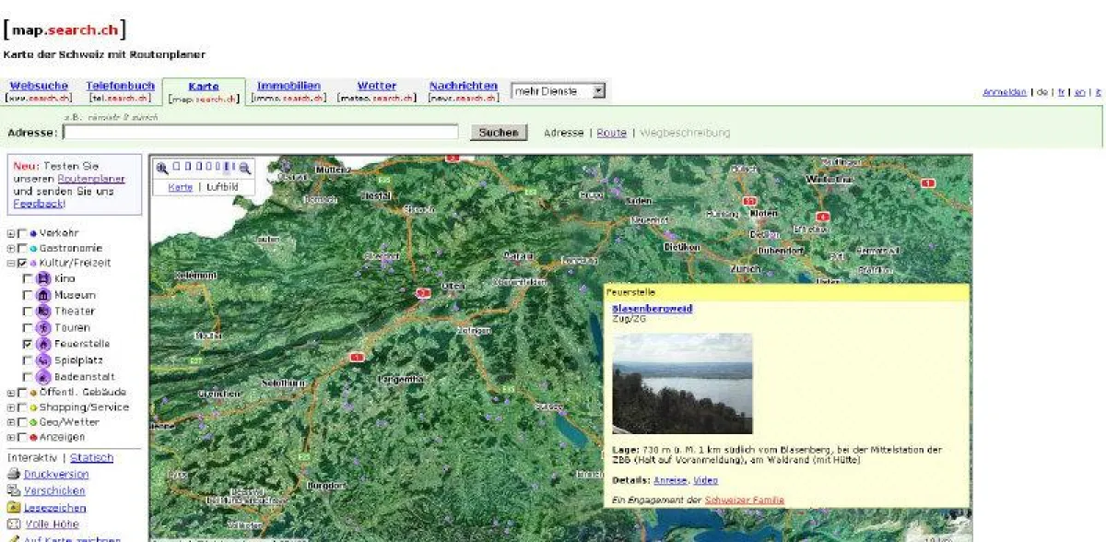Expand the Anzeigen tree node
The height and width of the screenshot is (542, 1106).
11,437
